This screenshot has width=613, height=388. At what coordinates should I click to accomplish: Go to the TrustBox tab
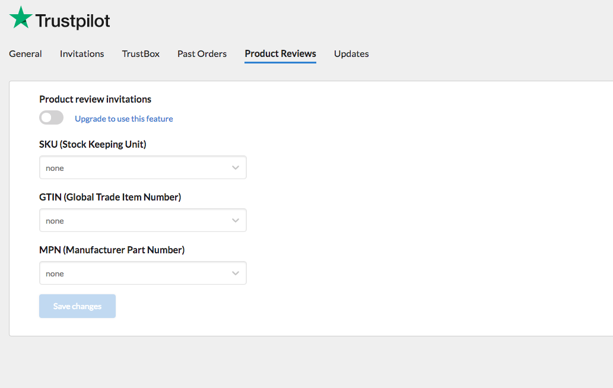[x=141, y=53]
